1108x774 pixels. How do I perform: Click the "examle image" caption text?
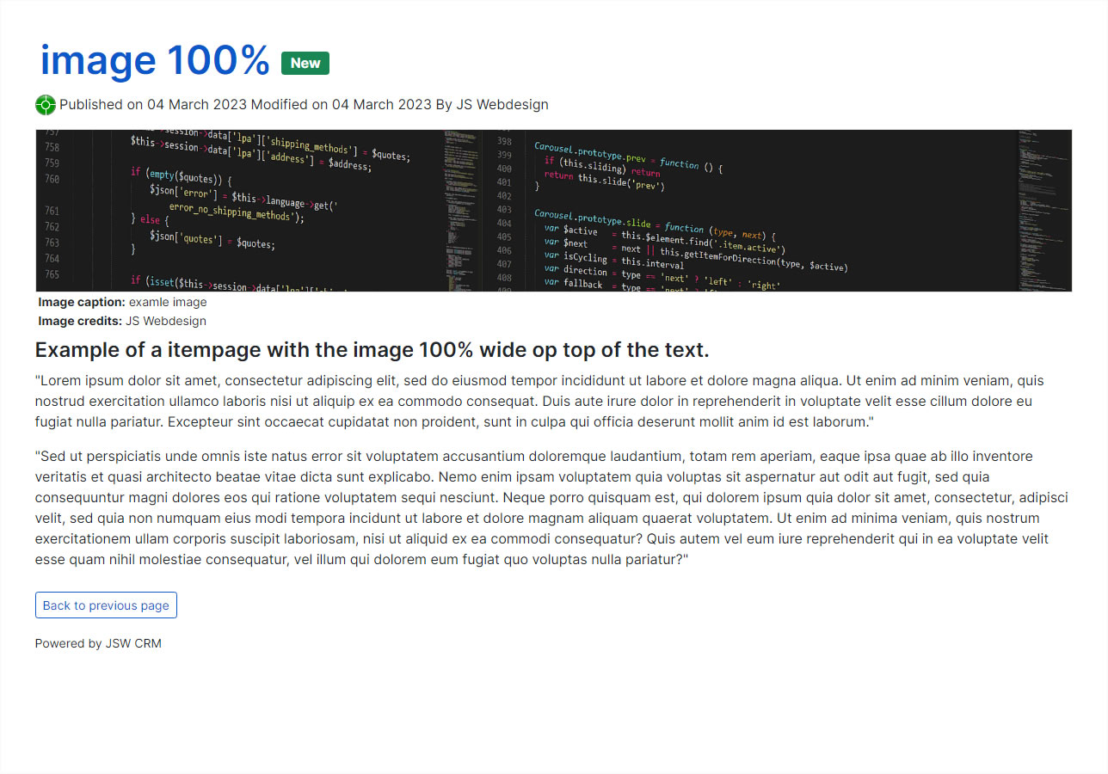tap(168, 303)
